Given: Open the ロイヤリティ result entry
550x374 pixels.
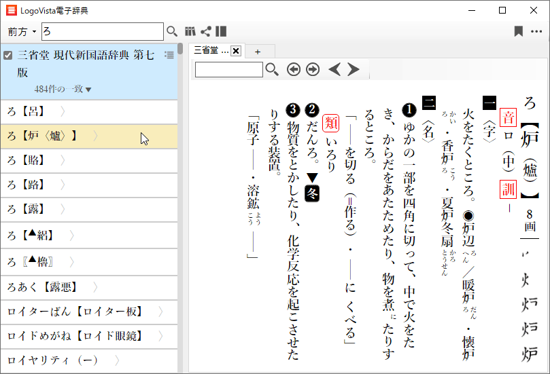Looking at the screenshot, I should click(52, 360).
